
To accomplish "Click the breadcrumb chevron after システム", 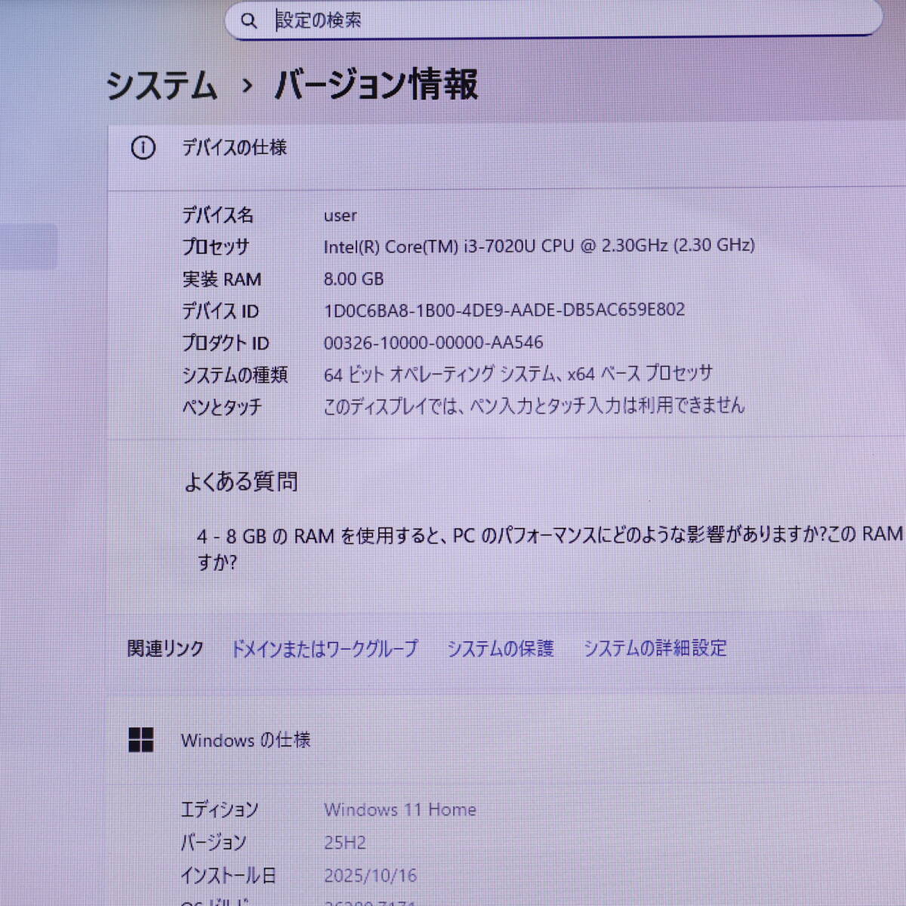I will click(x=247, y=85).
